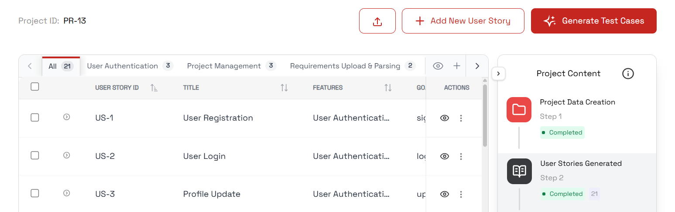Click the User Stories Generated book icon
The width and height of the screenshot is (675, 212).
click(519, 171)
